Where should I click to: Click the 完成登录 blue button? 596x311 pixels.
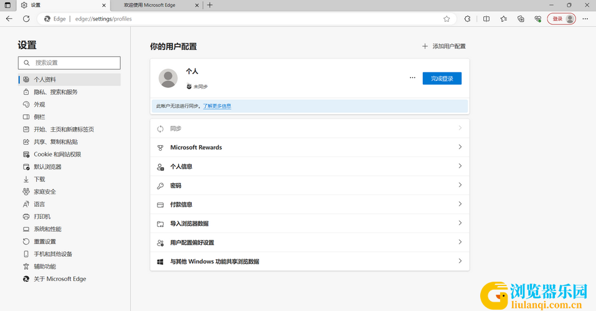[442, 79]
